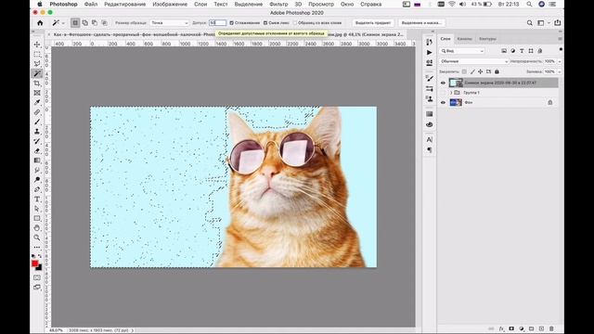
Task: Select the Move tool
Action: pos(37,45)
